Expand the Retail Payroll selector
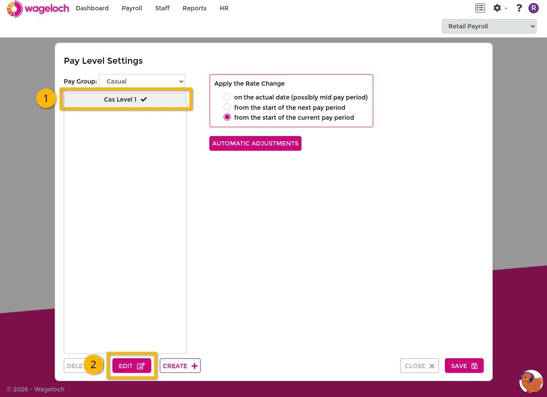 489,26
